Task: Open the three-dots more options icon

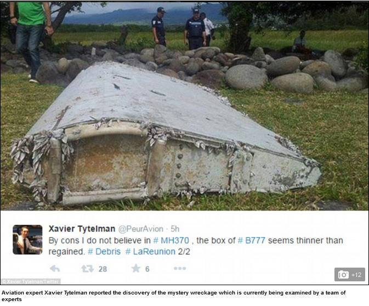Action: pyautogui.click(x=180, y=268)
